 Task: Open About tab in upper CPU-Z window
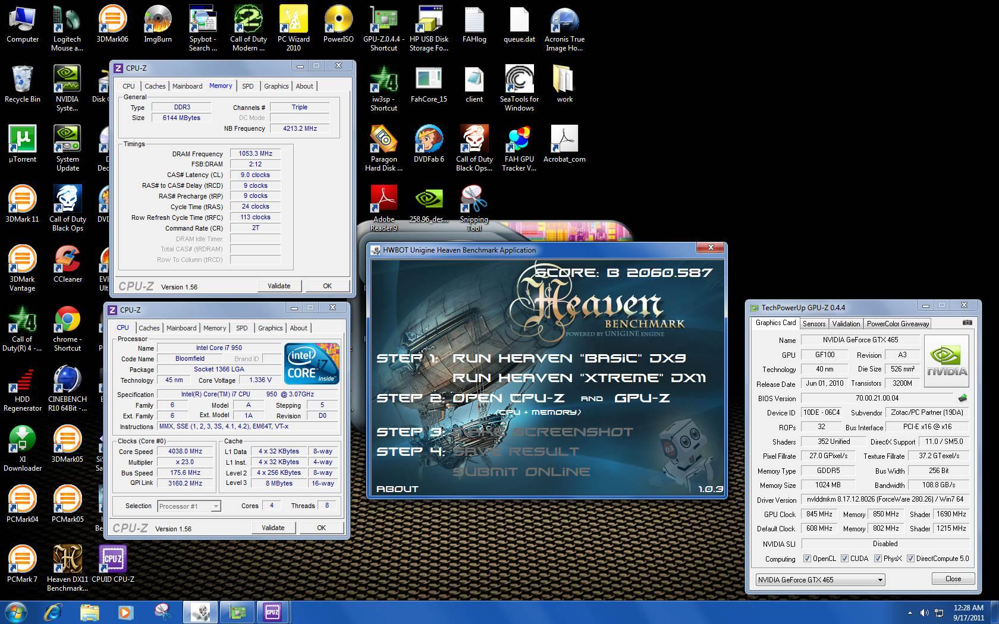[x=304, y=86]
